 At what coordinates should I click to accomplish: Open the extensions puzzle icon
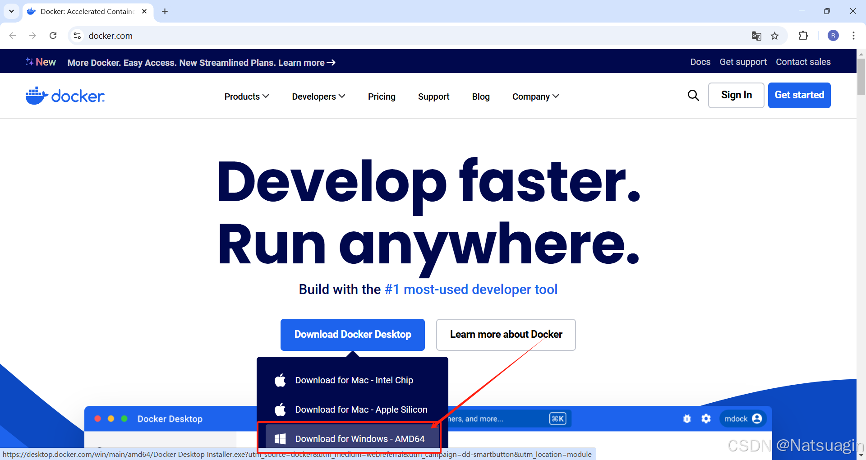coord(803,36)
